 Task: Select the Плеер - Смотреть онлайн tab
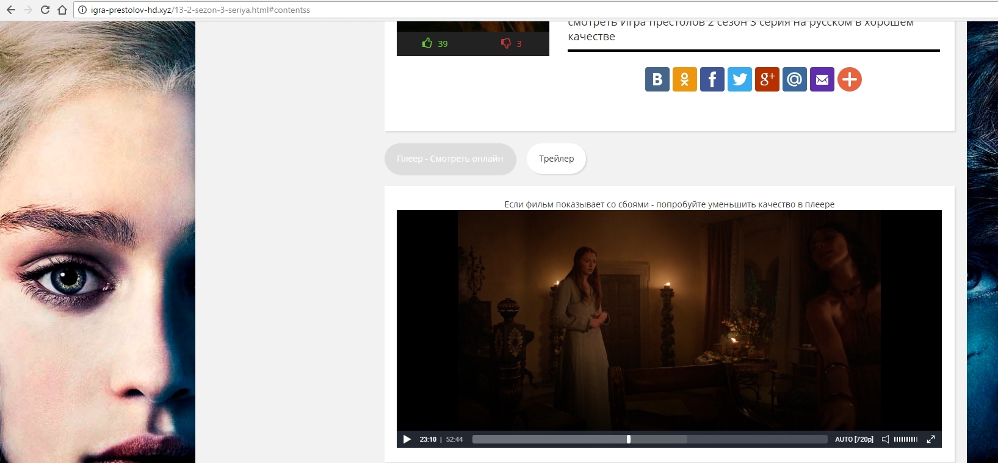pos(450,159)
